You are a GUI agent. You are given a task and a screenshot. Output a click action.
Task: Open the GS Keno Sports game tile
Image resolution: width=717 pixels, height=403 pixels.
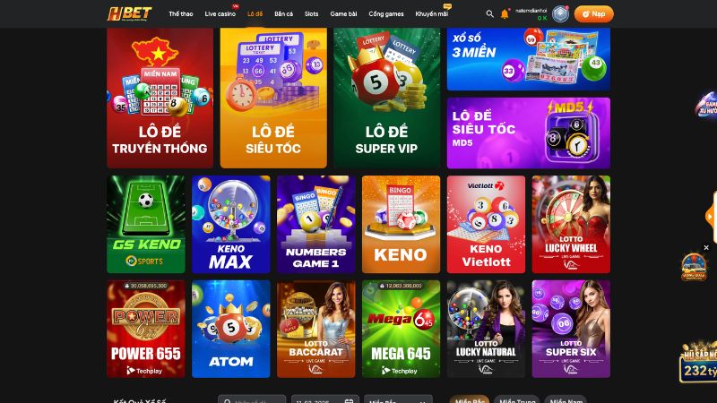coord(146,225)
